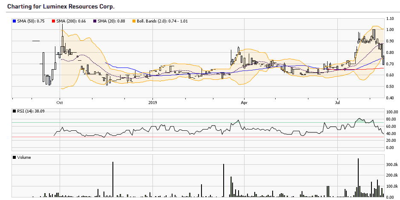Image resolution: width=400 pixels, height=200 pixels.
Task: Click the 40.00 RSI axis value
Action: coord(392,133)
